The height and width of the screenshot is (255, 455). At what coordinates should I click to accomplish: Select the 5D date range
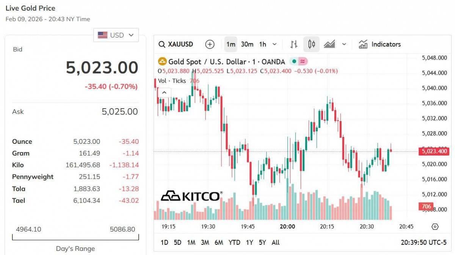tap(177, 242)
